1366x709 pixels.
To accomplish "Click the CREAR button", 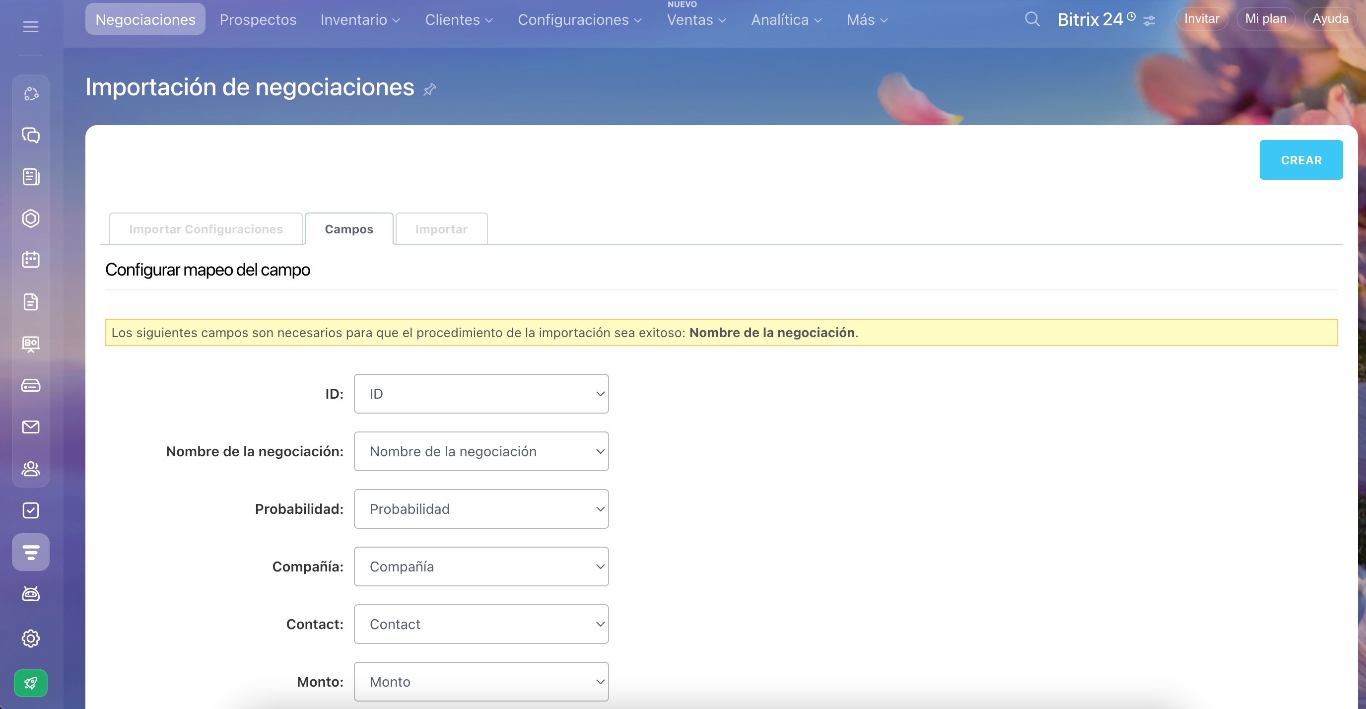I will click(1301, 160).
